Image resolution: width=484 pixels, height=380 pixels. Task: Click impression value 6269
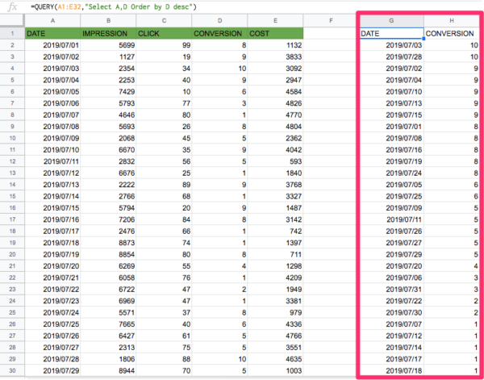click(x=108, y=266)
